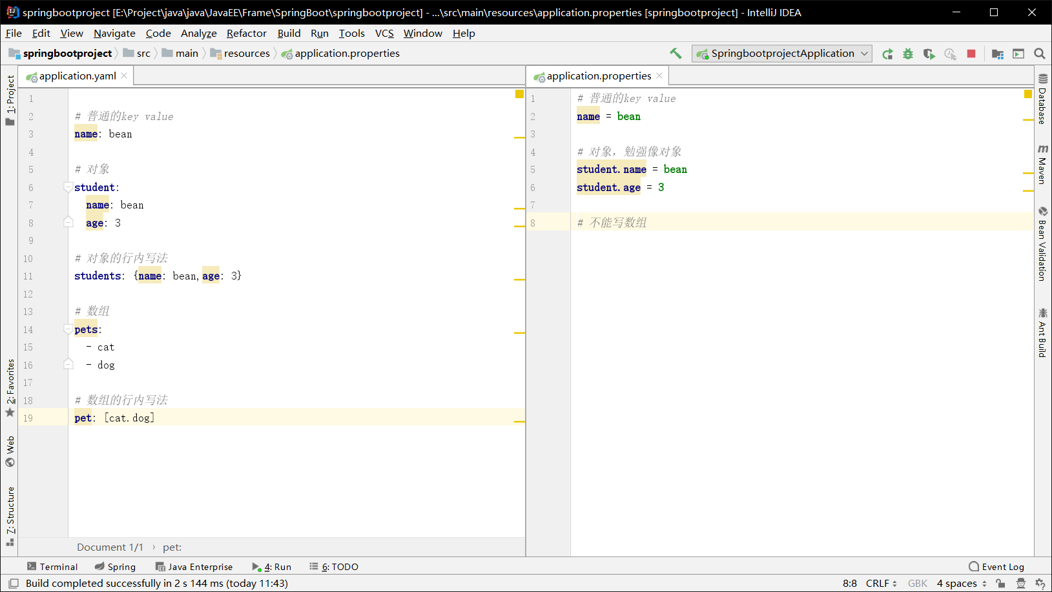The width and height of the screenshot is (1052, 592).
Task: Open the Database tool window
Action: pos(1042,99)
